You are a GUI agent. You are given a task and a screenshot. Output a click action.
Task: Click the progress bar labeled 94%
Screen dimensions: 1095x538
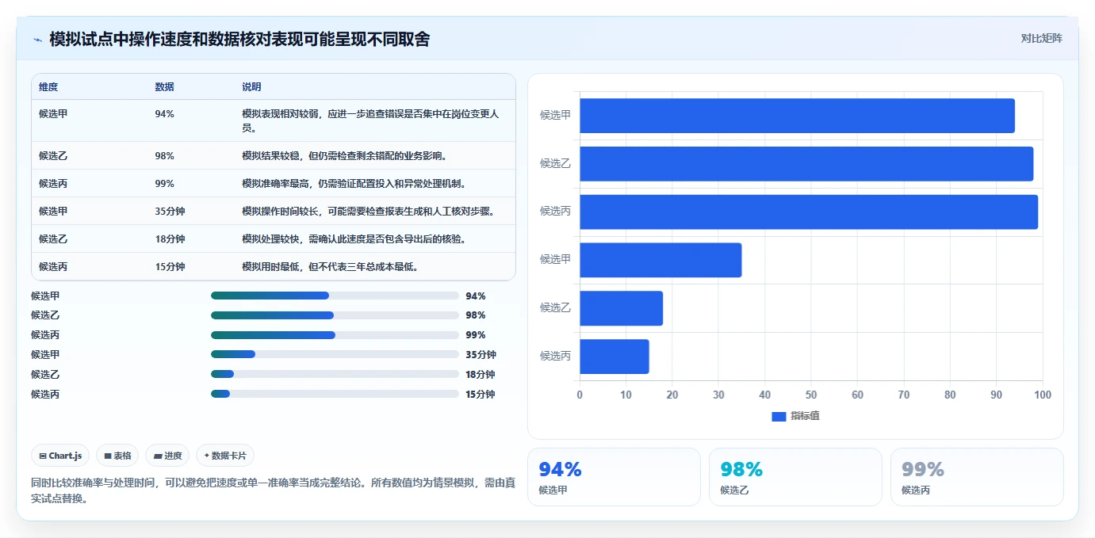click(335, 296)
